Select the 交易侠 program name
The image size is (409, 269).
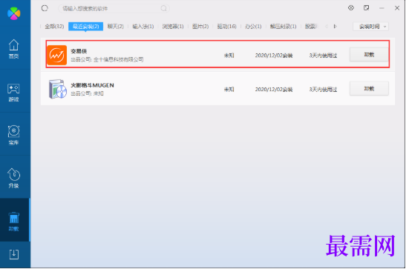[x=79, y=51]
